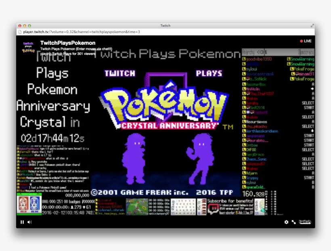331x251 pixels.
Task: Pause the live stream
Action: coord(22,222)
